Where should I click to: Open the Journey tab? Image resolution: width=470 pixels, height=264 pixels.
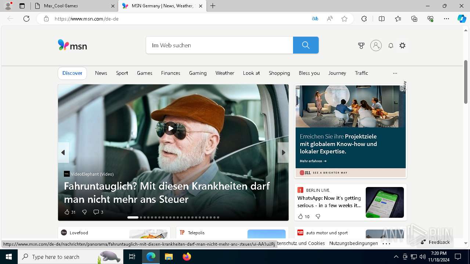(337, 73)
